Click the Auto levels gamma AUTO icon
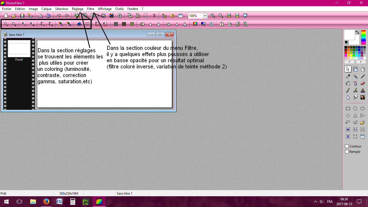The width and height of the screenshot is (368, 207). click(98, 24)
